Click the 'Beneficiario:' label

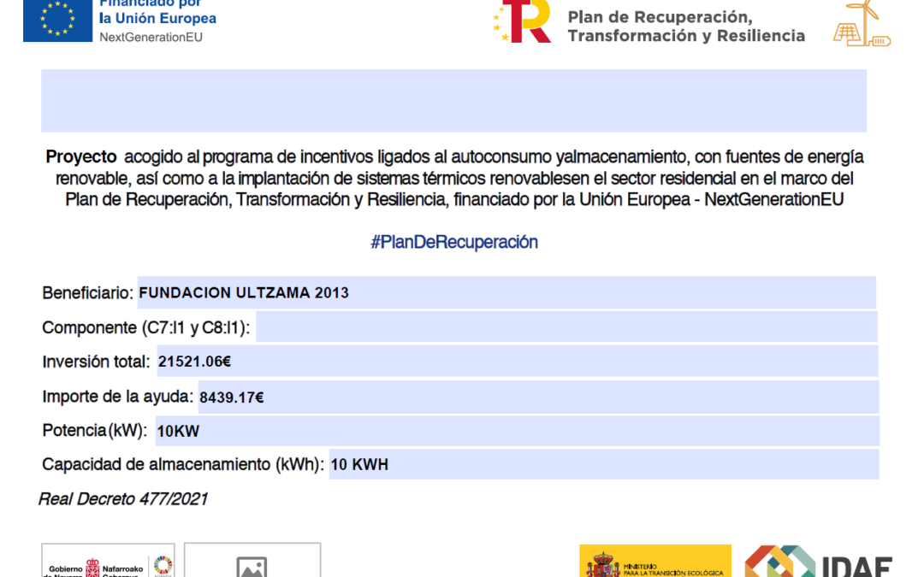pos(88,293)
